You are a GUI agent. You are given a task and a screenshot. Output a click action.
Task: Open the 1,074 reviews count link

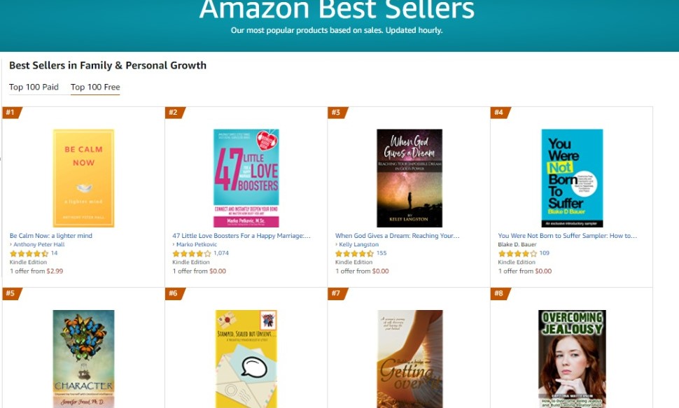pos(221,253)
